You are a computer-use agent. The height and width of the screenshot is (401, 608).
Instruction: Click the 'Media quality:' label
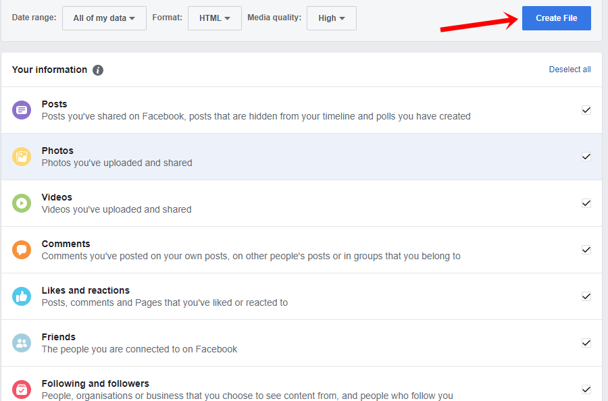(x=274, y=18)
